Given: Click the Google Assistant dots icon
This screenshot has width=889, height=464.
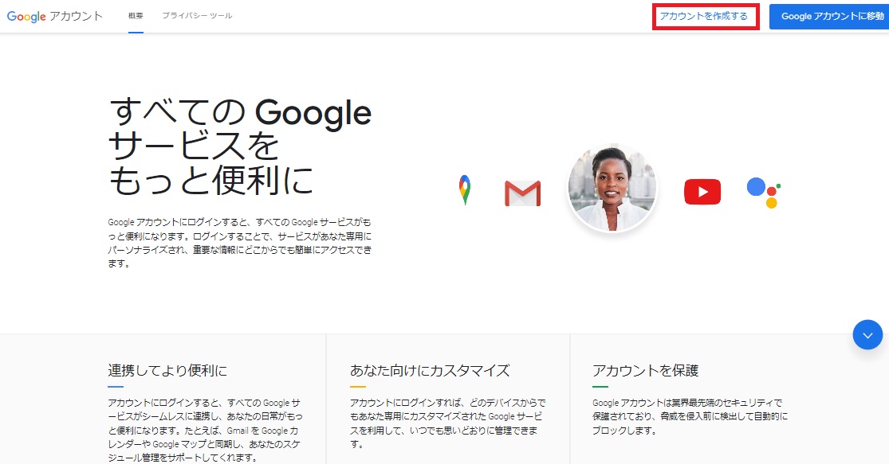Looking at the screenshot, I should pyautogui.click(x=764, y=193).
